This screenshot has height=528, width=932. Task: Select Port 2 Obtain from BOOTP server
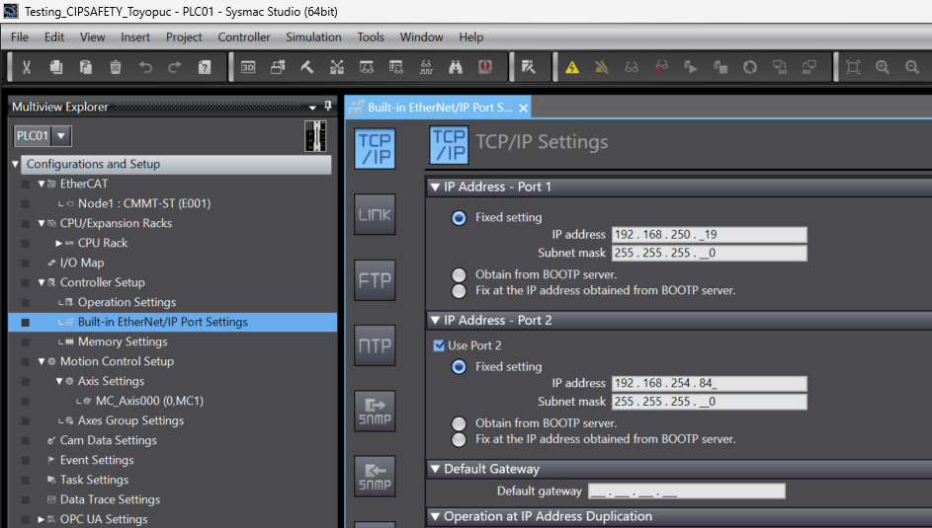coord(459,423)
